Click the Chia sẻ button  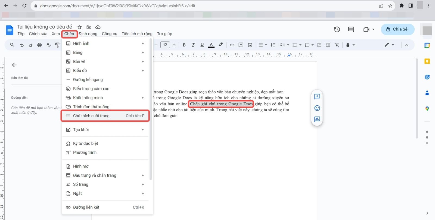pyautogui.click(x=397, y=29)
